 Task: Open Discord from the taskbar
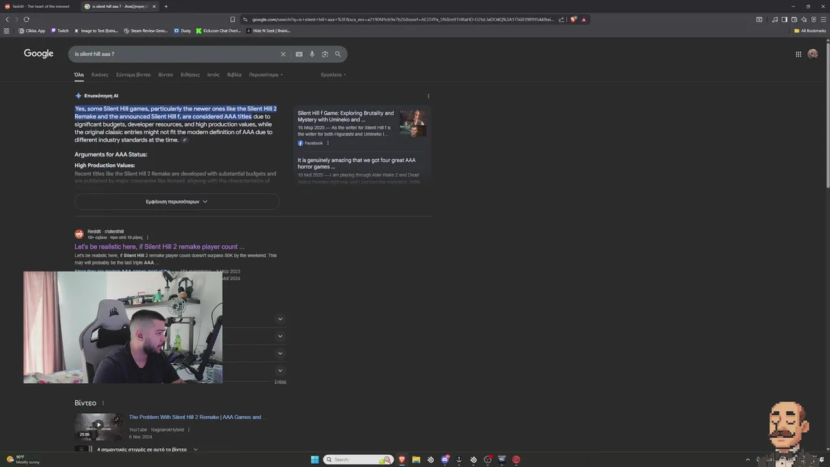tap(445, 459)
